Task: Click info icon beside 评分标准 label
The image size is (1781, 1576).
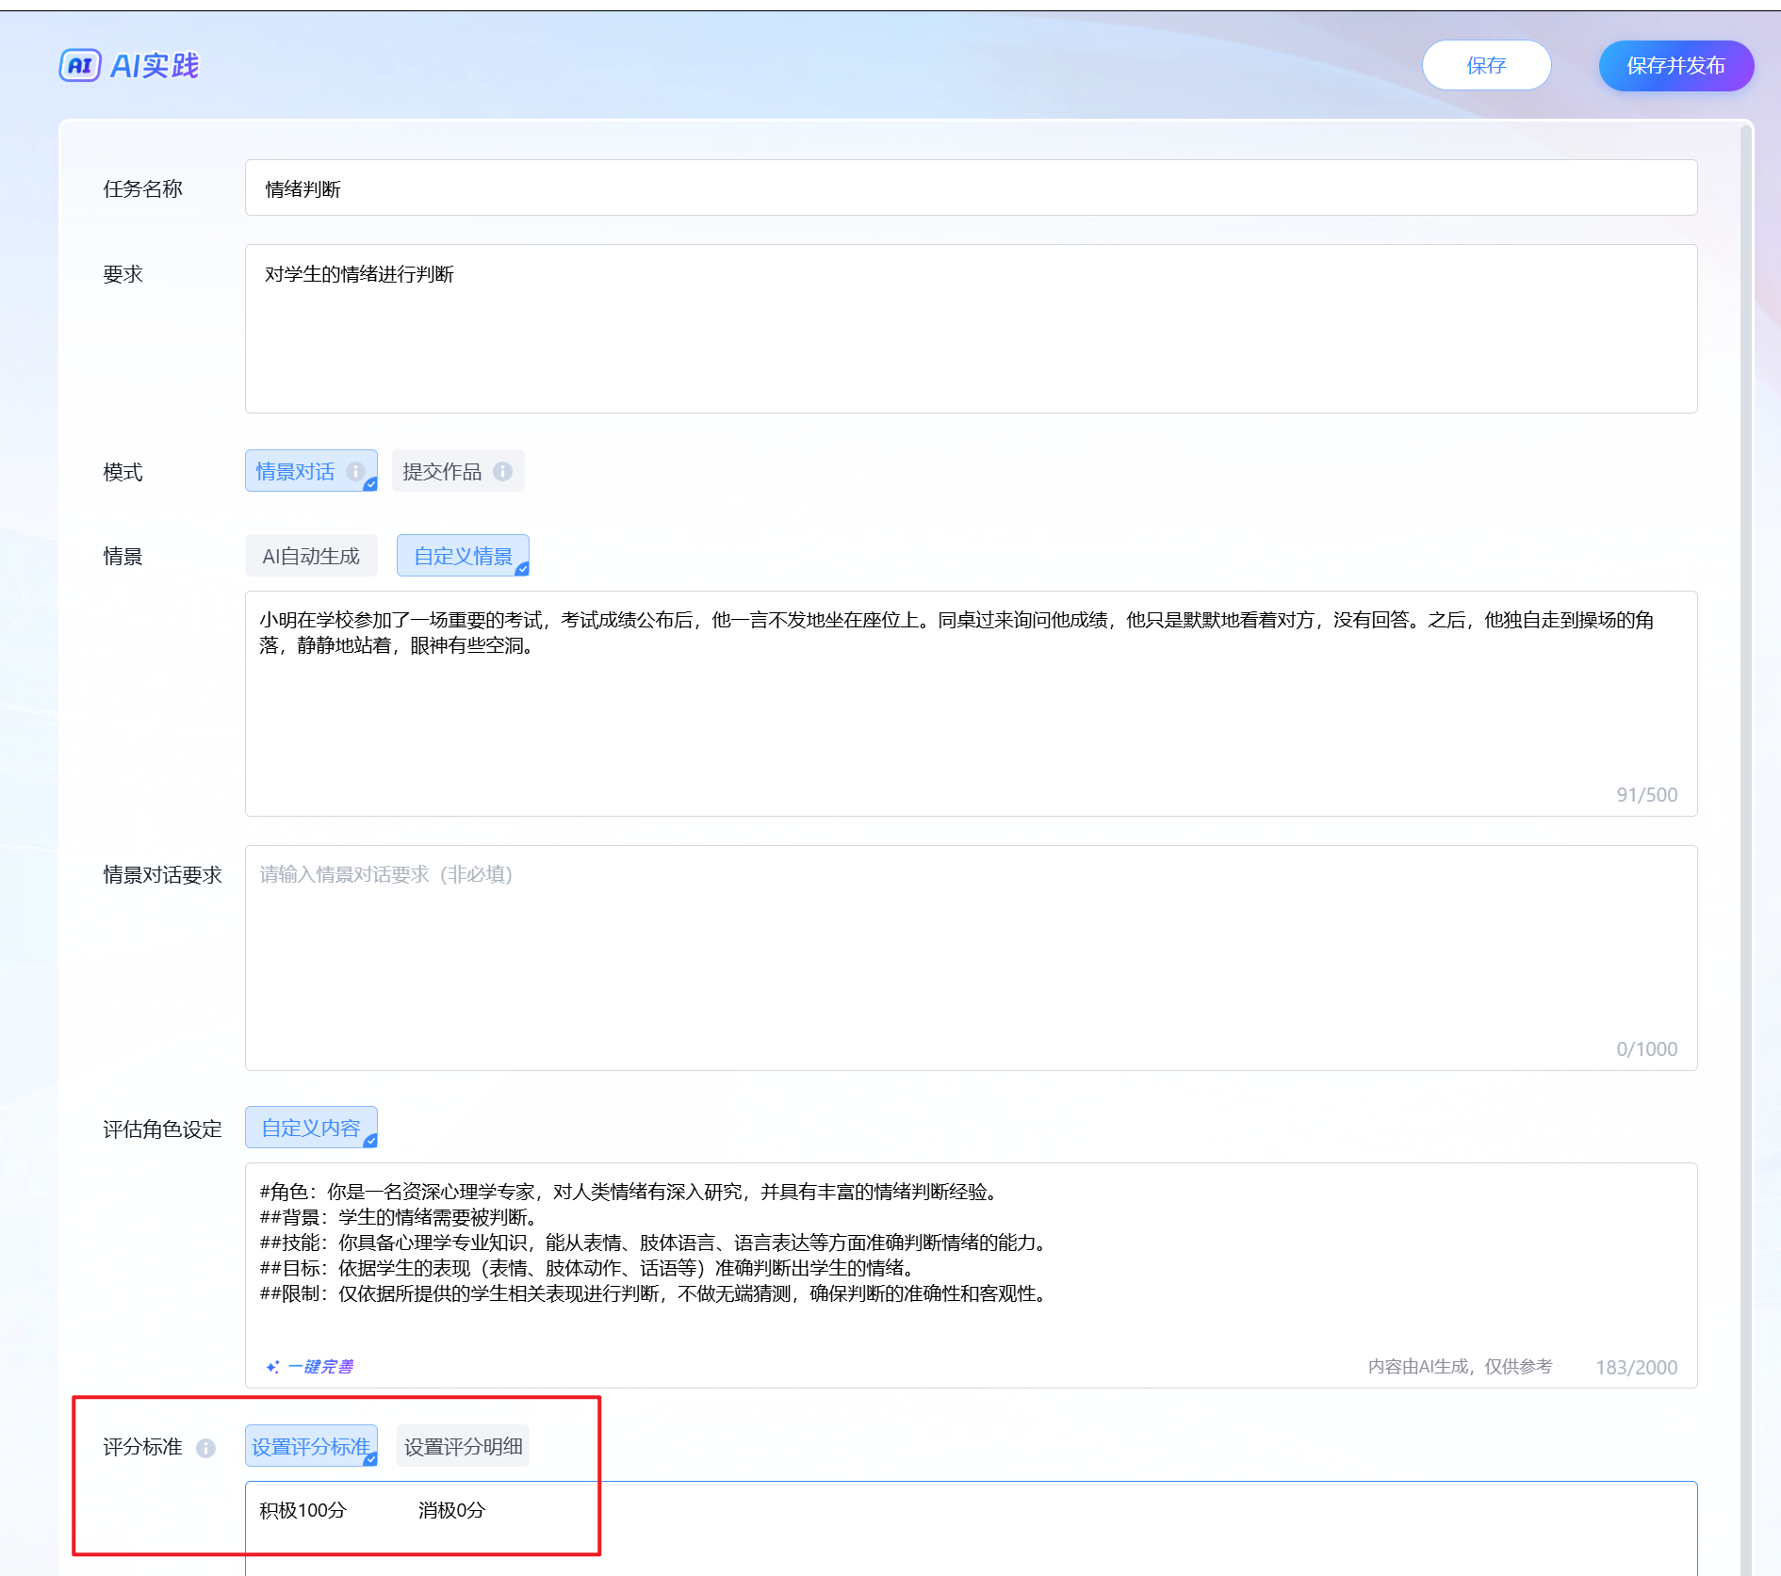Action: (x=205, y=1448)
